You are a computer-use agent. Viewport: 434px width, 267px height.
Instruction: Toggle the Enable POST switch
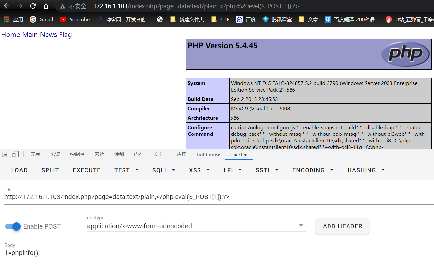pos(13,226)
